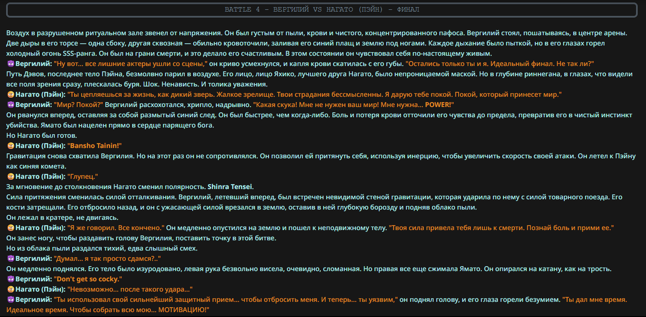Image resolution: width=646 pixels, height=317 pixels.
Task: Click the speaker name "Вергилий:" beside "Don't get so cocky."
Action: (x=33, y=279)
